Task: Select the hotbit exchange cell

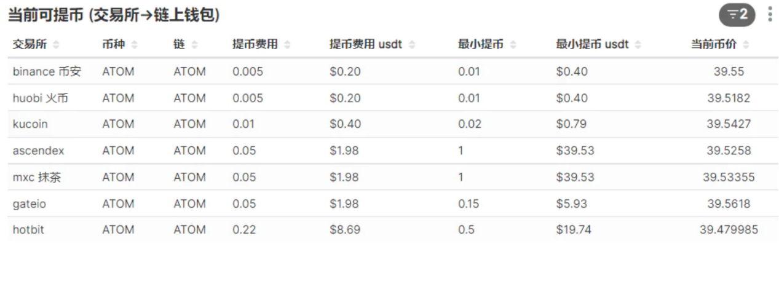Action: tap(28, 230)
